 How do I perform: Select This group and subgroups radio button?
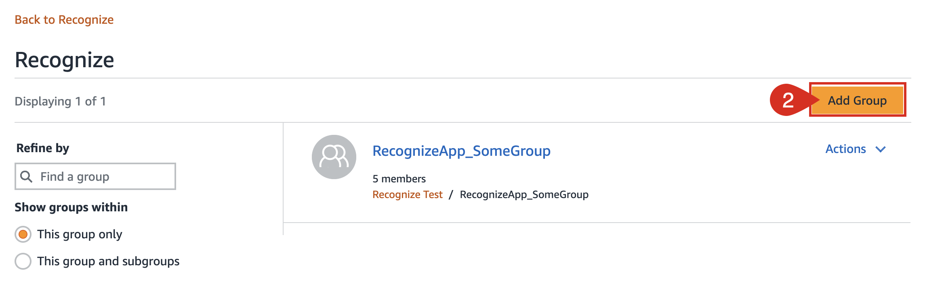23,261
